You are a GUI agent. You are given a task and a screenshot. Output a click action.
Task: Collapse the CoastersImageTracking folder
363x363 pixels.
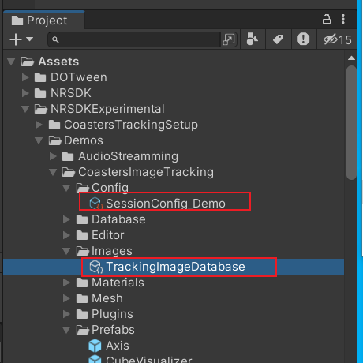[x=53, y=172]
